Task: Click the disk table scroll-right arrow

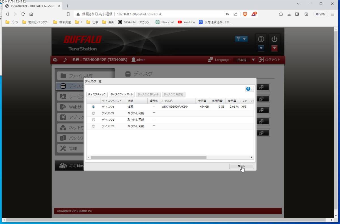Action: 252,157
